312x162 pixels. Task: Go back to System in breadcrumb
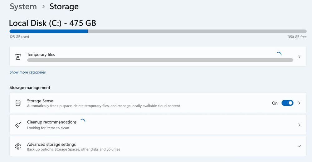pyautogui.click(x=23, y=7)
